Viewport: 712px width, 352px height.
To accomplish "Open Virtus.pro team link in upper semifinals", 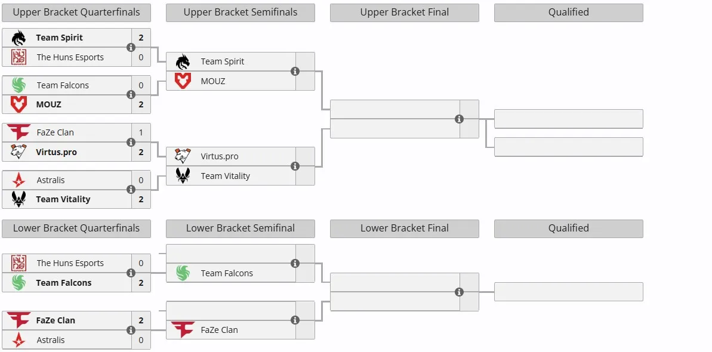I will coord(219,156).
